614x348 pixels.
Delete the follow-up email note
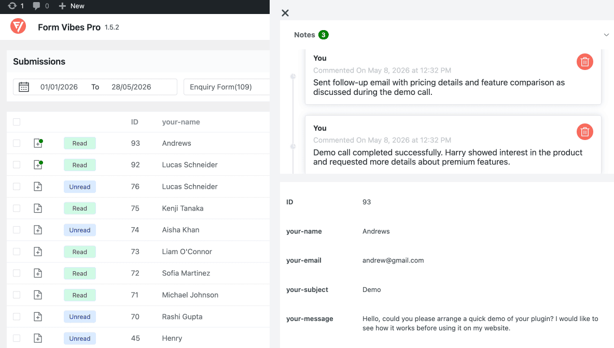point(584,62)
